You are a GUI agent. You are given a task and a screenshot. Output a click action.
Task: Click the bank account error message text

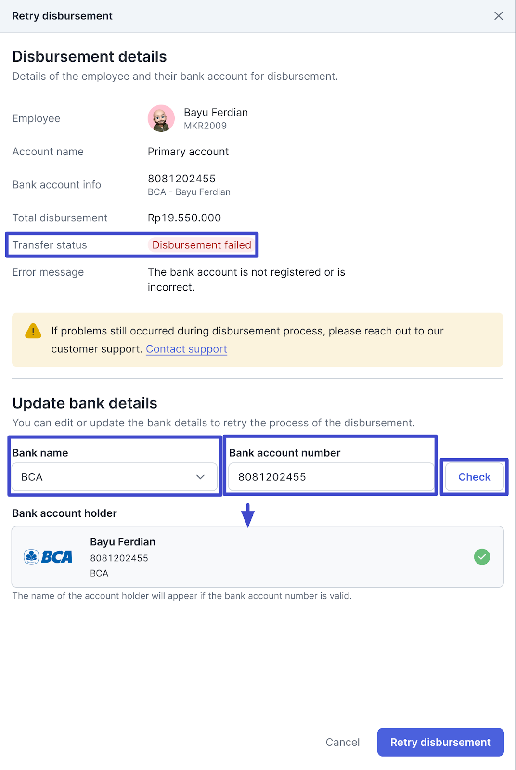(246, 280)
